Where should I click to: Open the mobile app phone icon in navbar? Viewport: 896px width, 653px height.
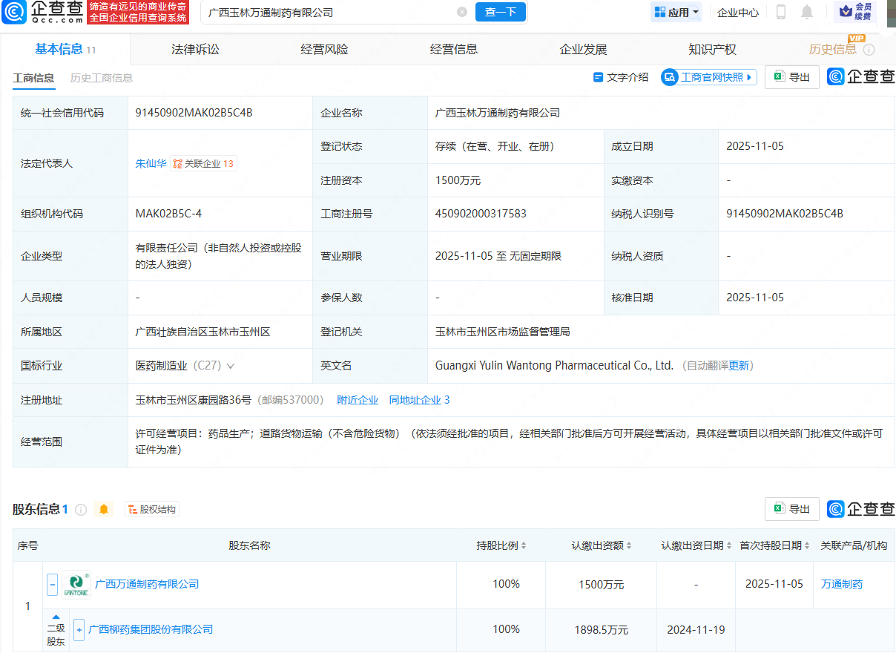(x=781, y=12)
